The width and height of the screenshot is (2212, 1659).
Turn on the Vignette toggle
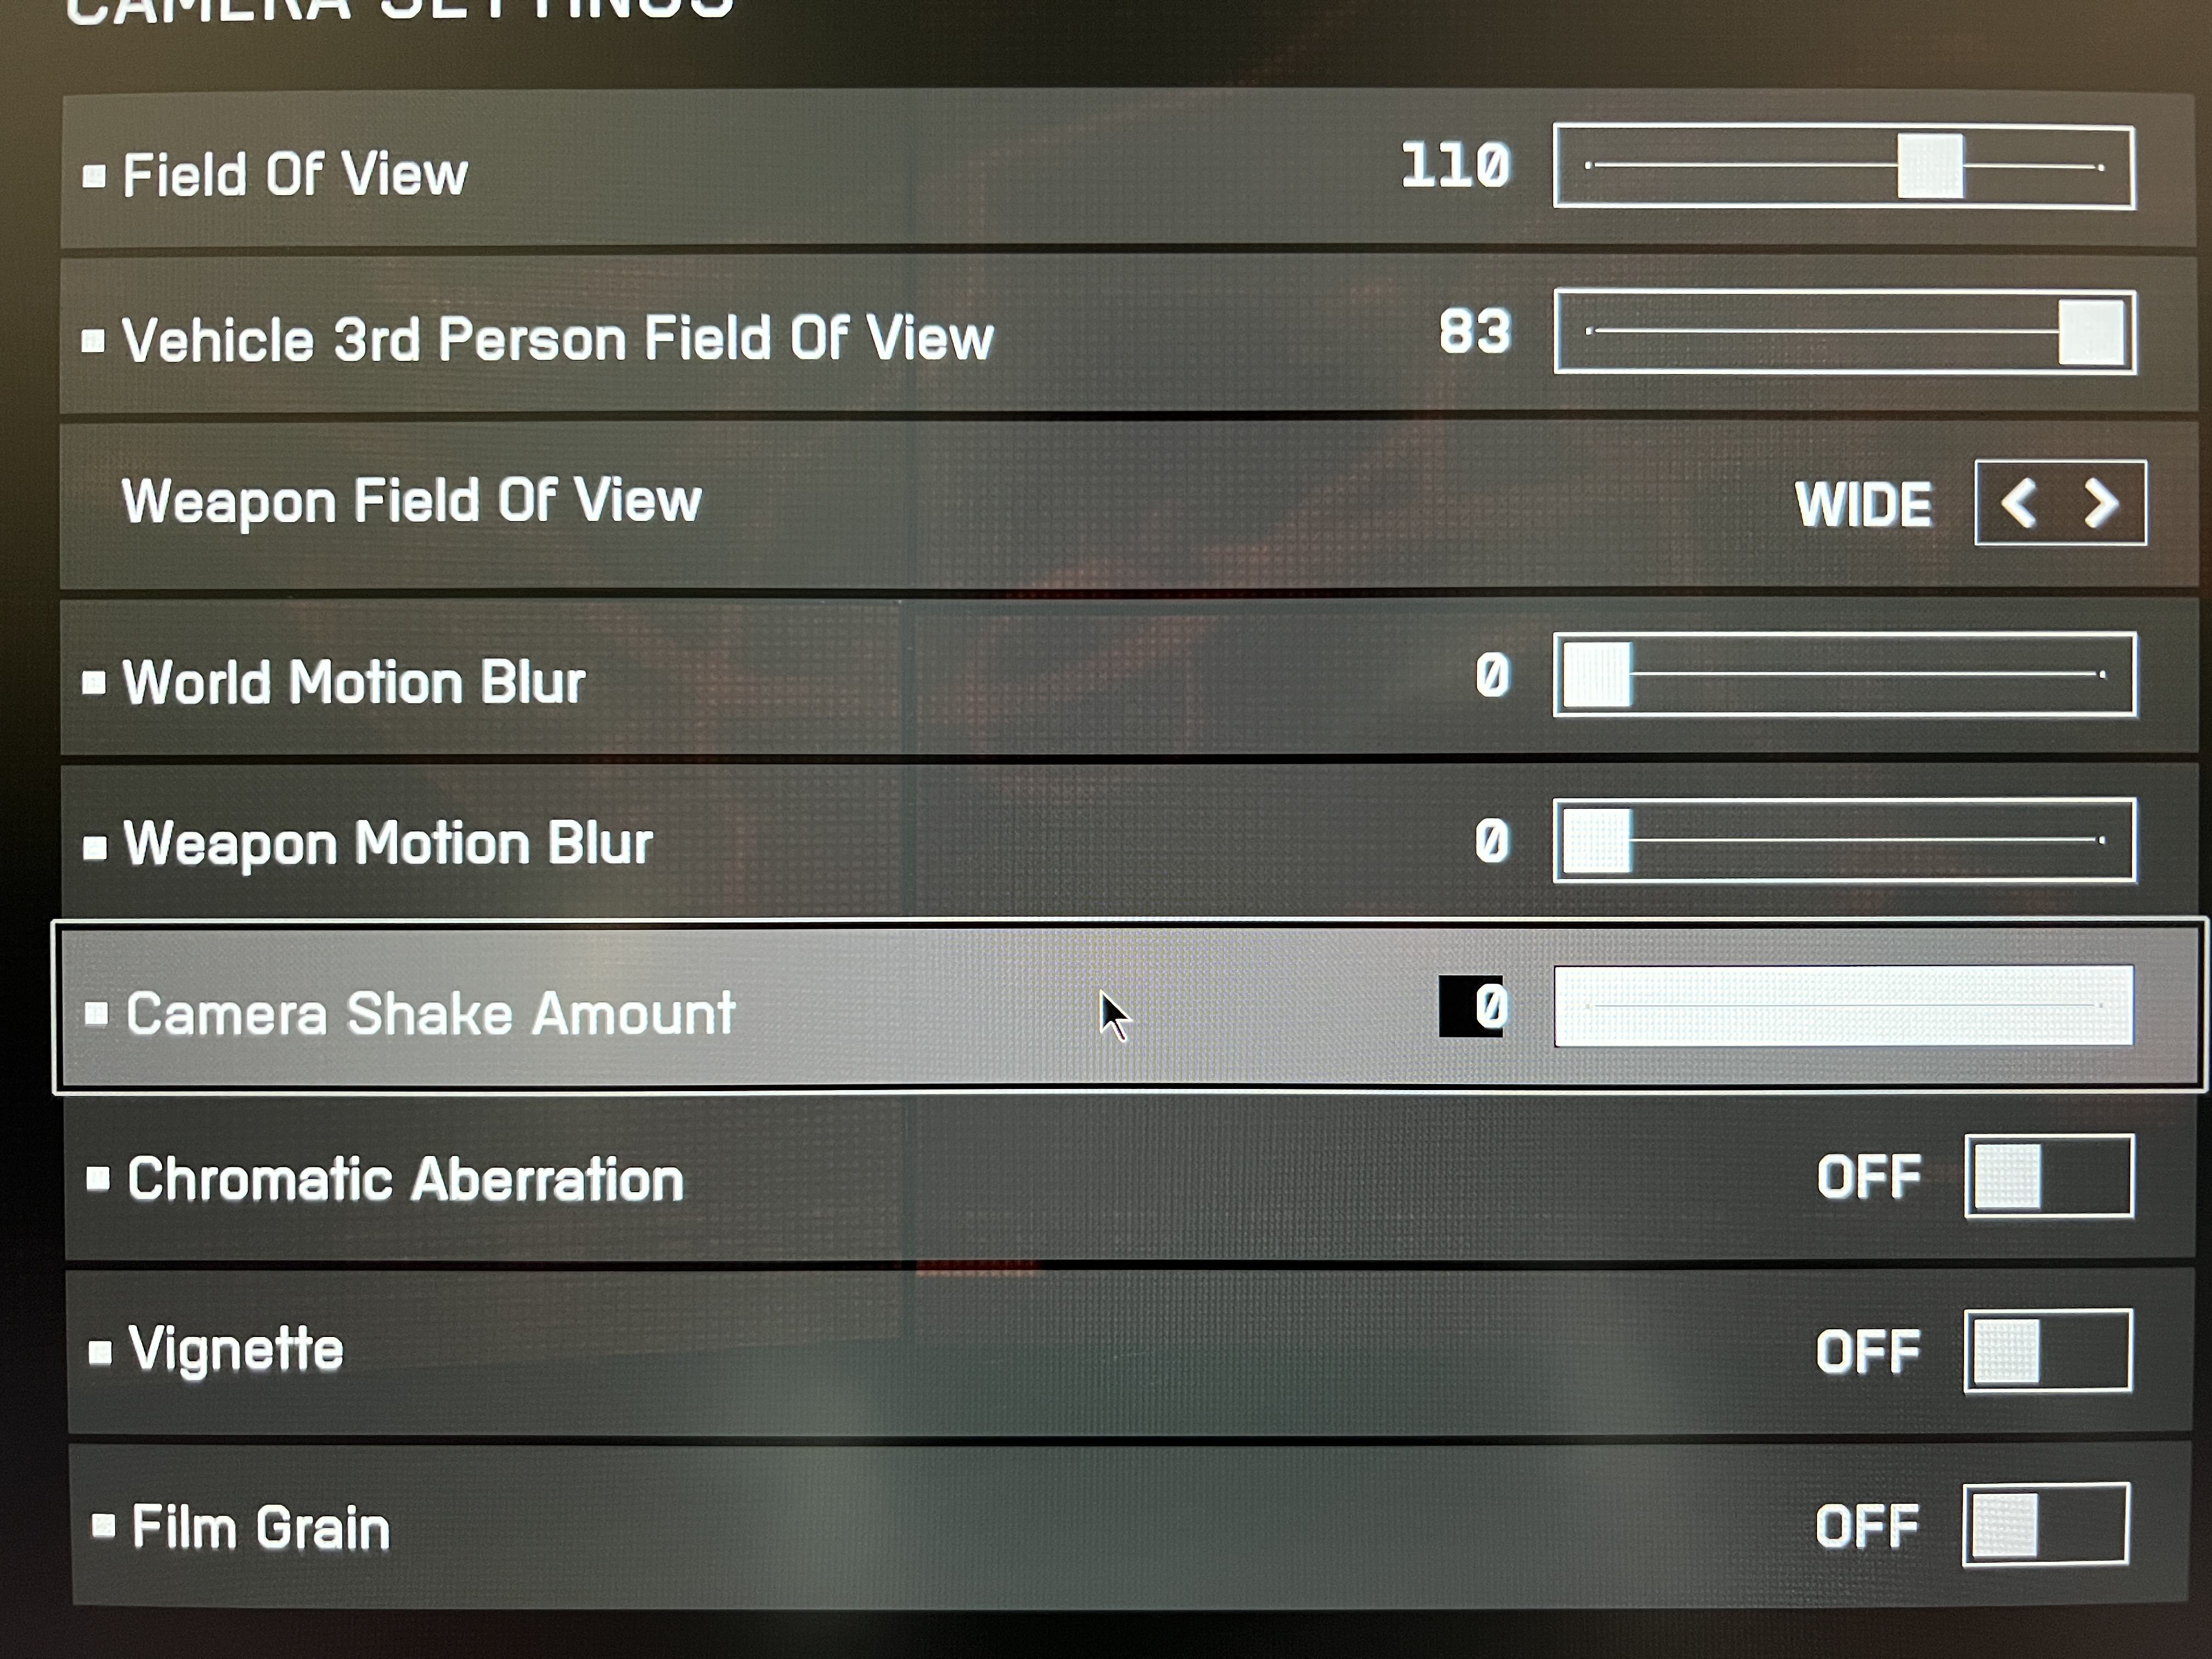point(2047,1351)
